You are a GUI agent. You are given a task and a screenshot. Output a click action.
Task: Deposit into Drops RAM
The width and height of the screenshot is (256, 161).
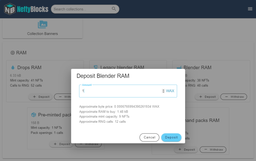tap(41, 97)
